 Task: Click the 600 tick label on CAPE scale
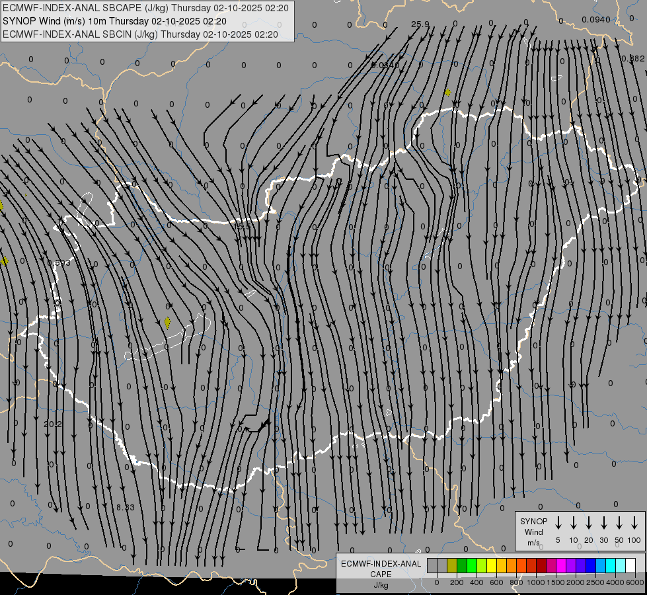pyautogui.click(x=496, y=582)
